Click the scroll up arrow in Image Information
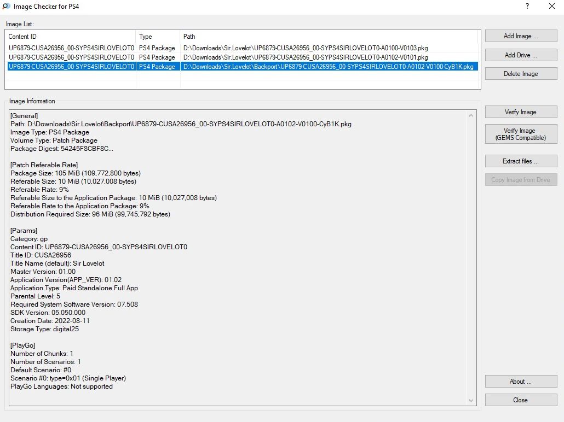The height and width of the screenshot is (422, 564). pos(472,115)
